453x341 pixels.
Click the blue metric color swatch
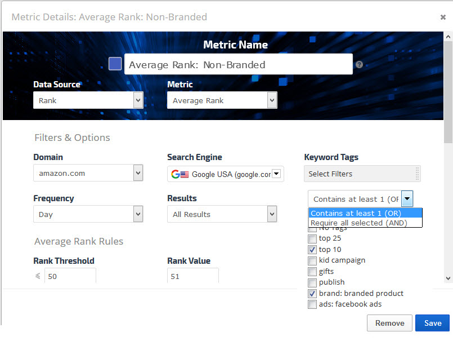tap(115, 64)
